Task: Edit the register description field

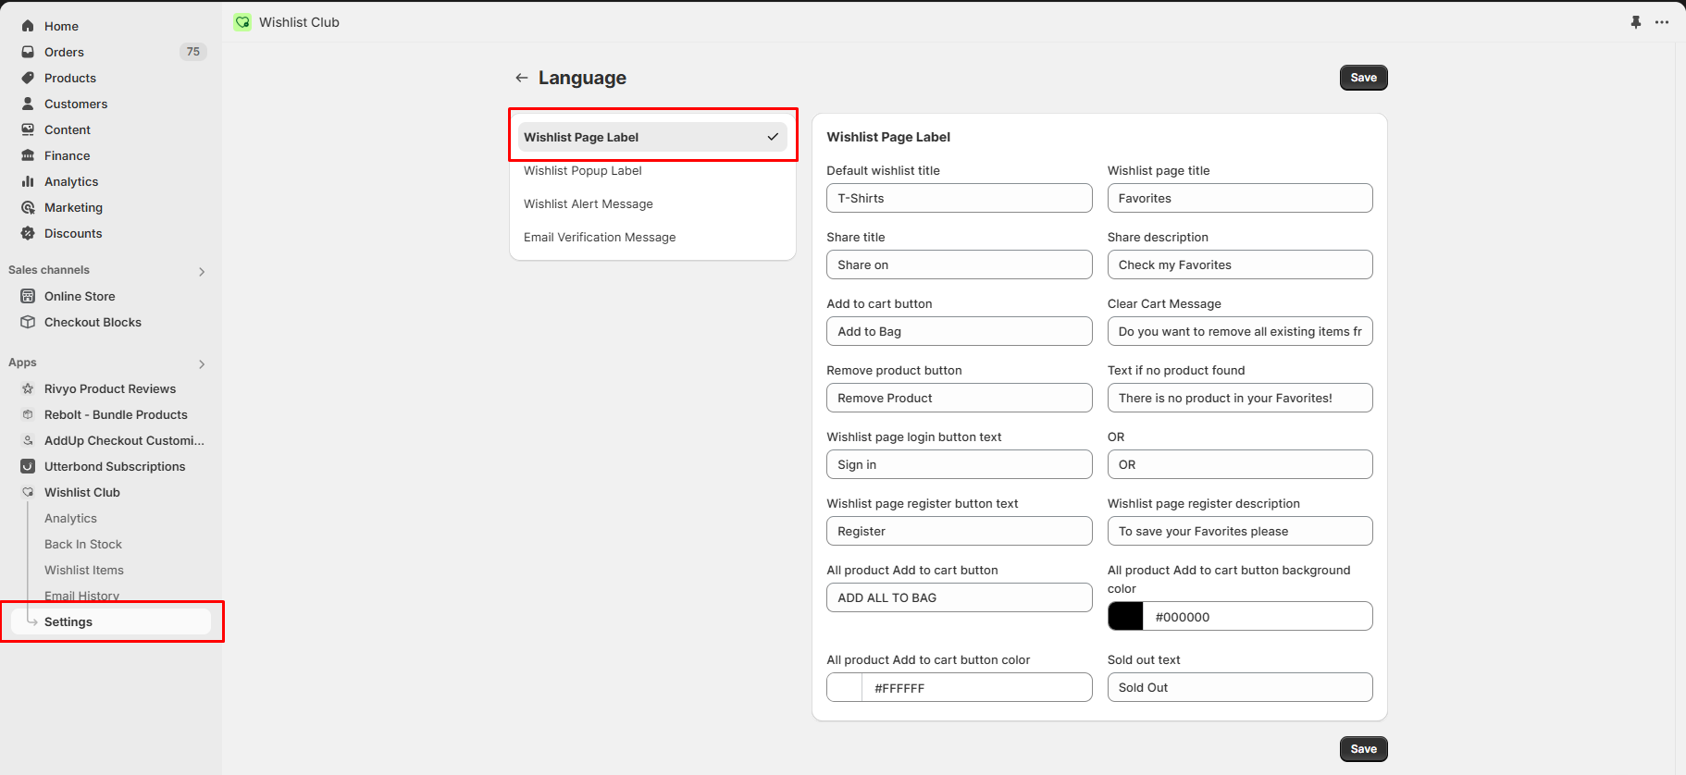Action: click(1240, 531)
